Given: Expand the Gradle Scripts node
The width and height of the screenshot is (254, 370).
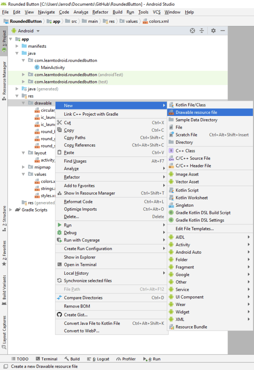Looking at the screenshot, I should click(10, 210).
